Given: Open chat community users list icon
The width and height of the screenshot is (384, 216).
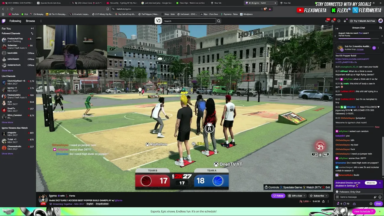Looking at the screenshot, I should [x=380, y=28].
